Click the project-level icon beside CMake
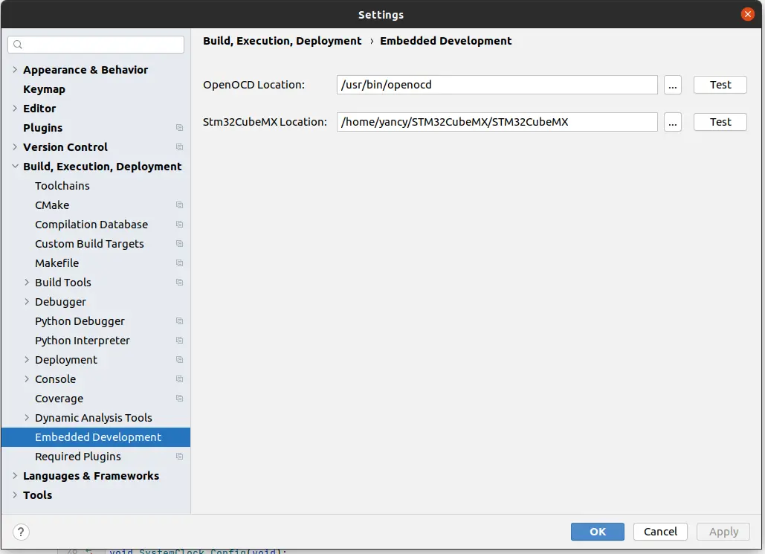 click(x=180, y=205)
